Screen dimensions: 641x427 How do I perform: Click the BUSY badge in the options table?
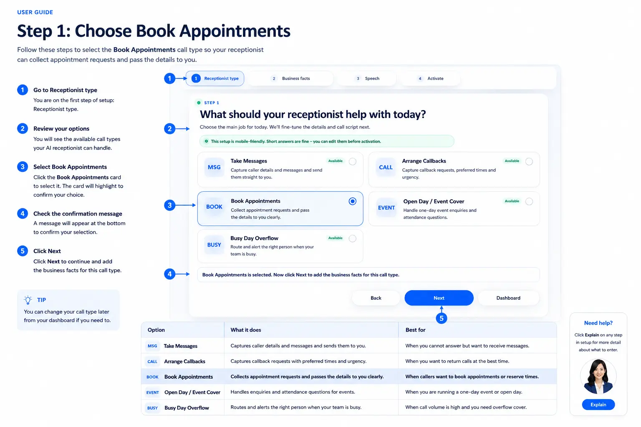point(152,408)
